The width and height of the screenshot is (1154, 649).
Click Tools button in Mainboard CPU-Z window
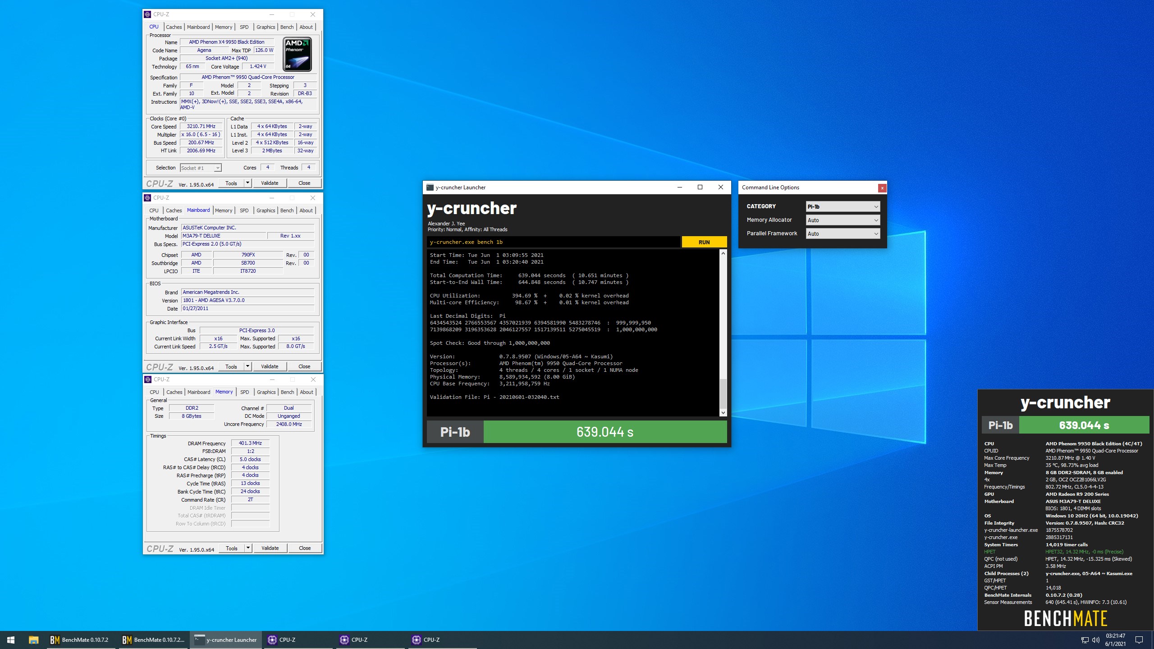pyautogui.click(x=231, y=366)
